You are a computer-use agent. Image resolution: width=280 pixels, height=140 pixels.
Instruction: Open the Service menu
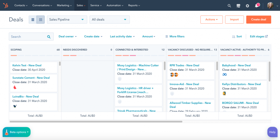pos(96,5)
